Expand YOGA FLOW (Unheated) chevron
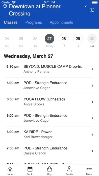The image size is (99, 176). click(92, 102)
